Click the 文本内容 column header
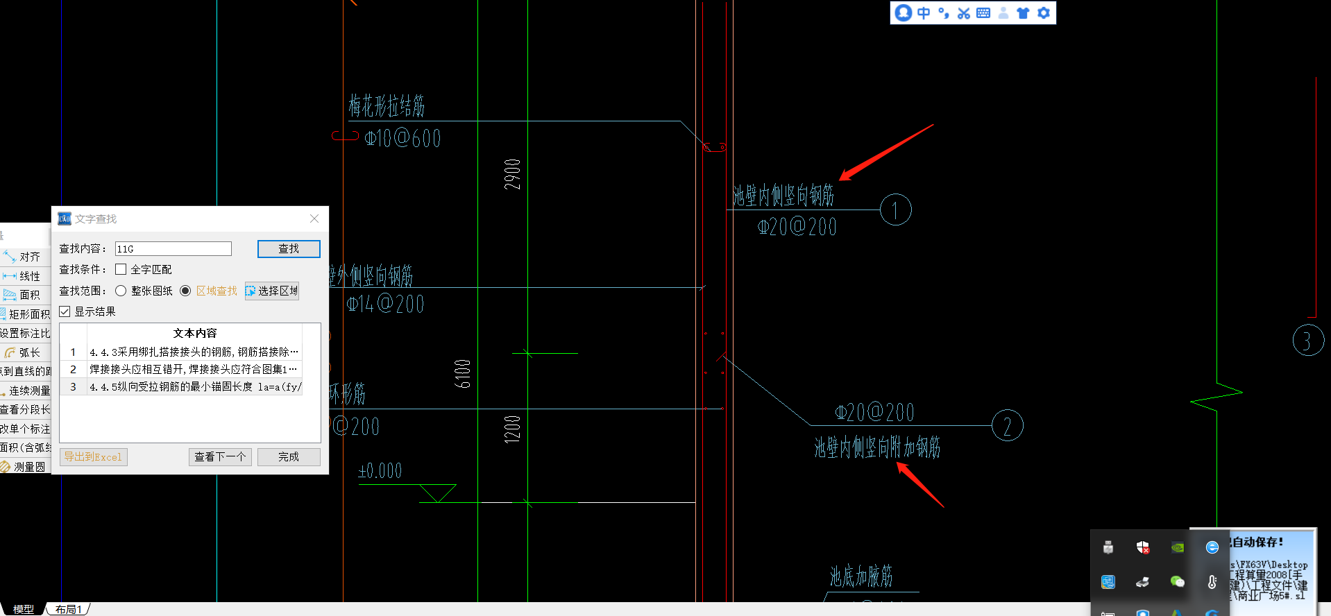Screen dimensions: 1331x616 195,333
